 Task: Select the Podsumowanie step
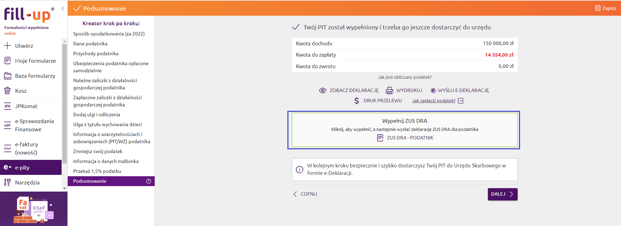point(111,181)
